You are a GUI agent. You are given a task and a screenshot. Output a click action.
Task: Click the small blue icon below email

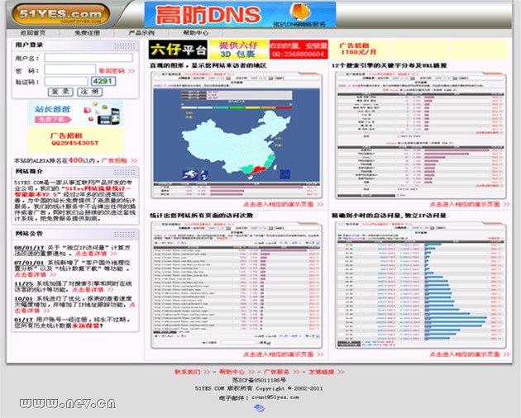259,408
